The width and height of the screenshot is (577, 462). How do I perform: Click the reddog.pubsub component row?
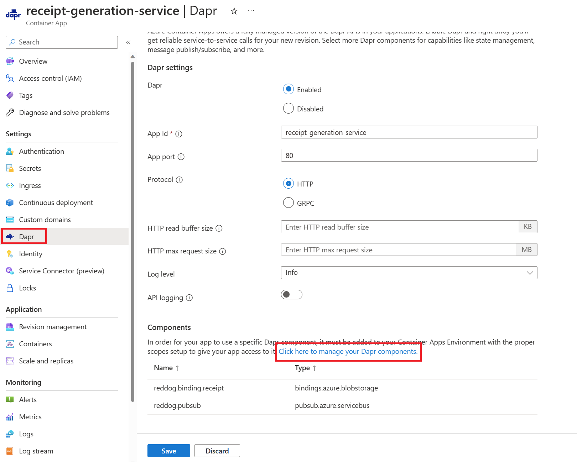pos(342,406)
